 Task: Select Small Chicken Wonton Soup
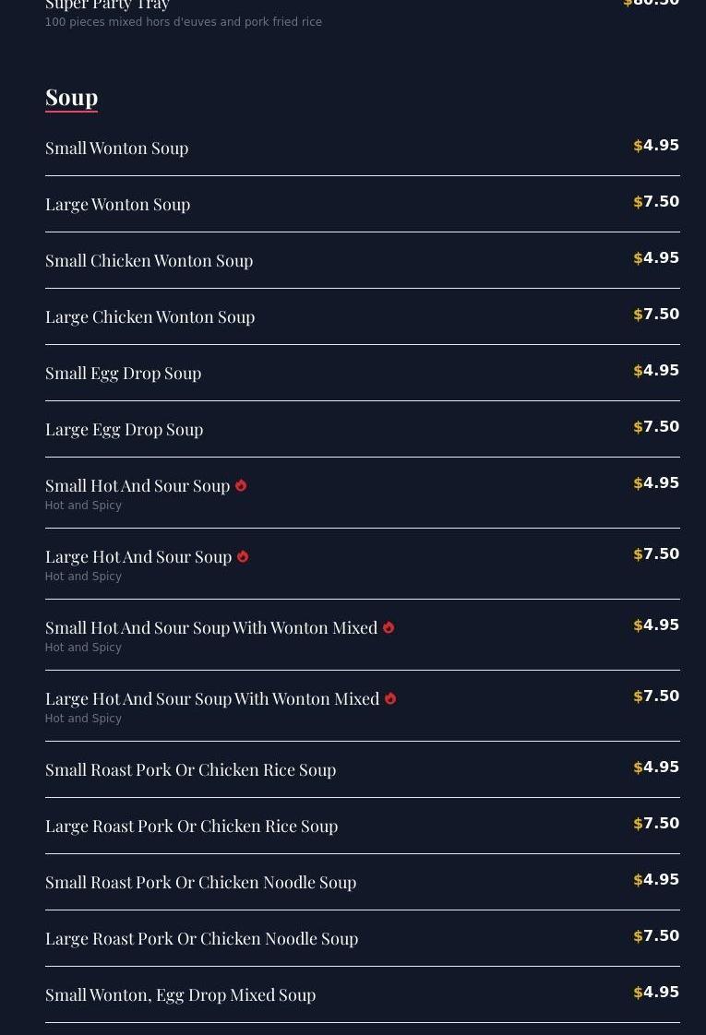(149, 260)
